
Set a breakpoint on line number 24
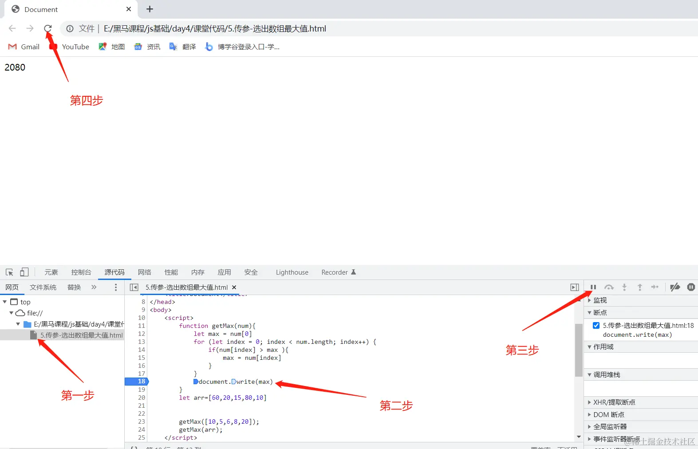click(141, 429)
